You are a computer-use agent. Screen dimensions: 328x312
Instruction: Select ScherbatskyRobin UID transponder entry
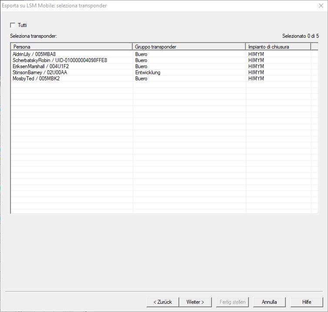(x=60, y=60)
